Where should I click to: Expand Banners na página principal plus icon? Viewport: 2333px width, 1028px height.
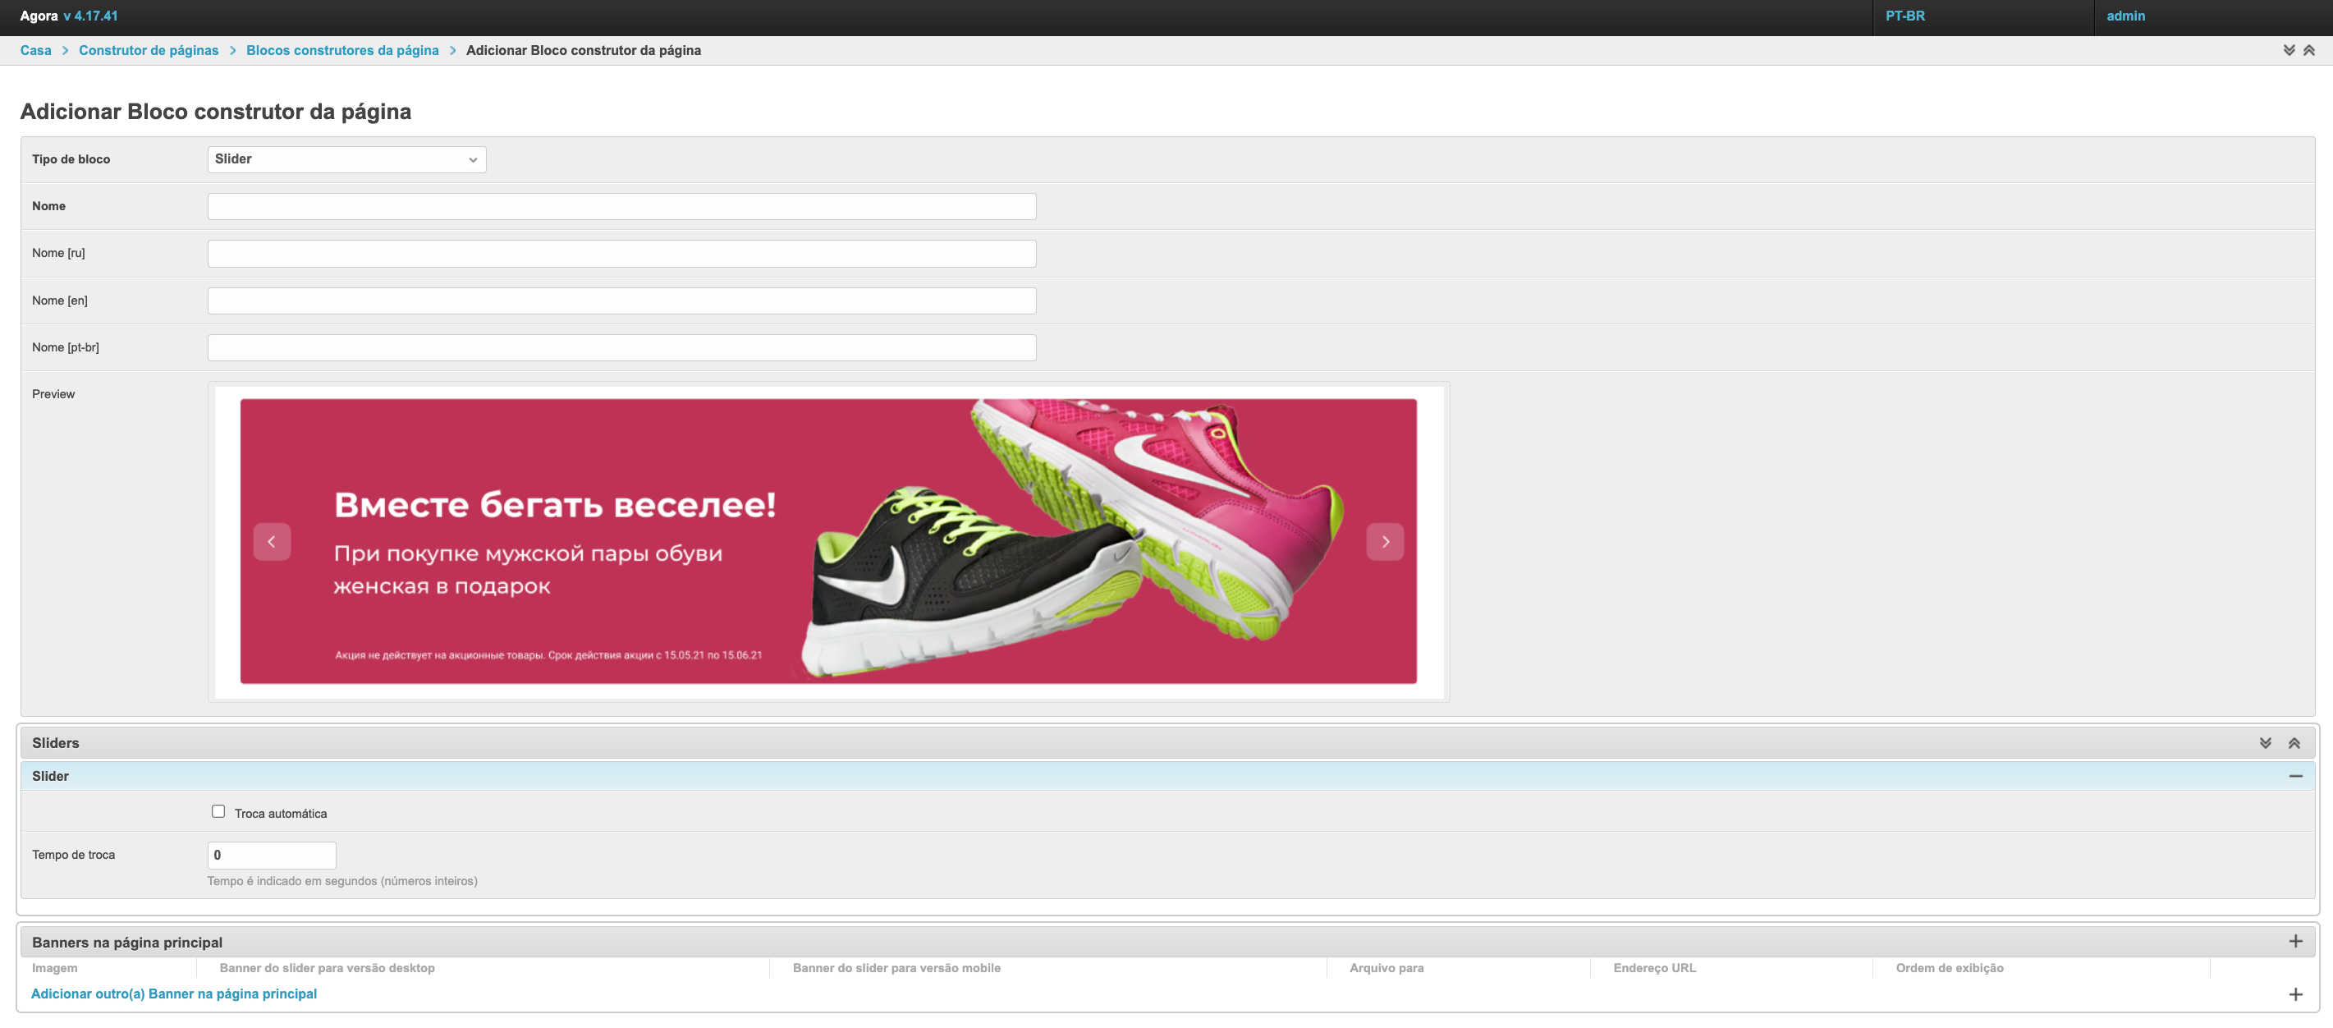(2295, 941)
